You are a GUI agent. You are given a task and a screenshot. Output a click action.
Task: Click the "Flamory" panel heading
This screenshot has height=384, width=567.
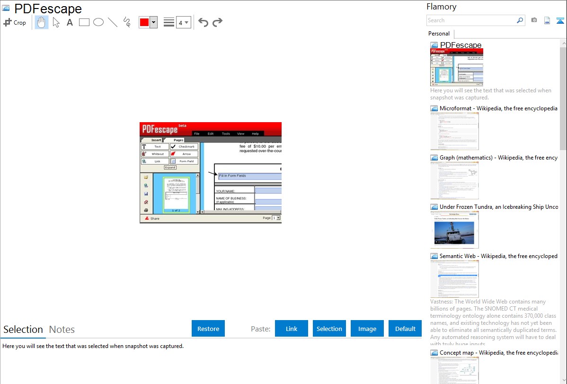(442, 7)
